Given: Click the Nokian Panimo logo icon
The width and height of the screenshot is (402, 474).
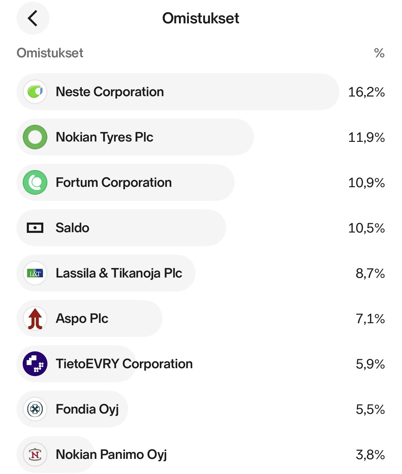Looking at the screenshot, I should (x=35, y=454).
